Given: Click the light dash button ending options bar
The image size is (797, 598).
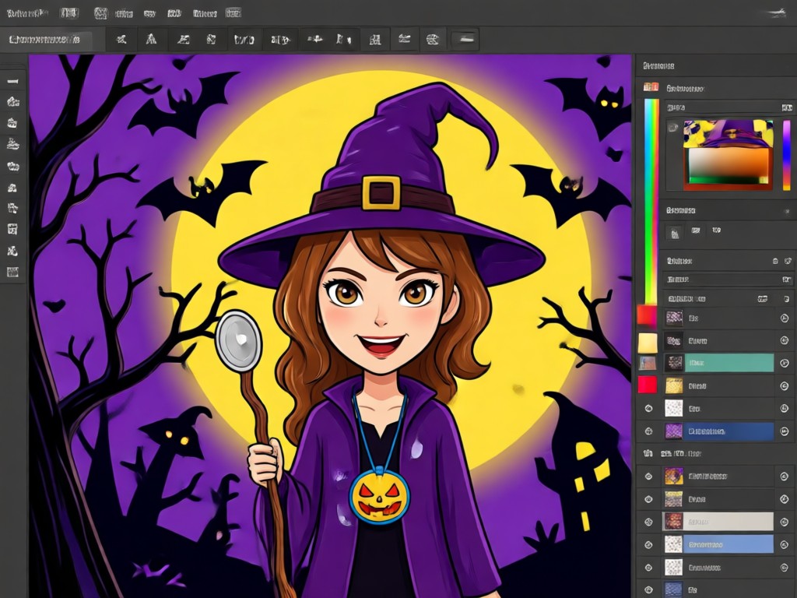Looking at the screenshot, I should 465,39.
